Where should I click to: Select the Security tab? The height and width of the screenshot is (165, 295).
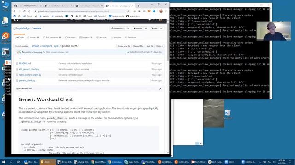pos(101,38)
